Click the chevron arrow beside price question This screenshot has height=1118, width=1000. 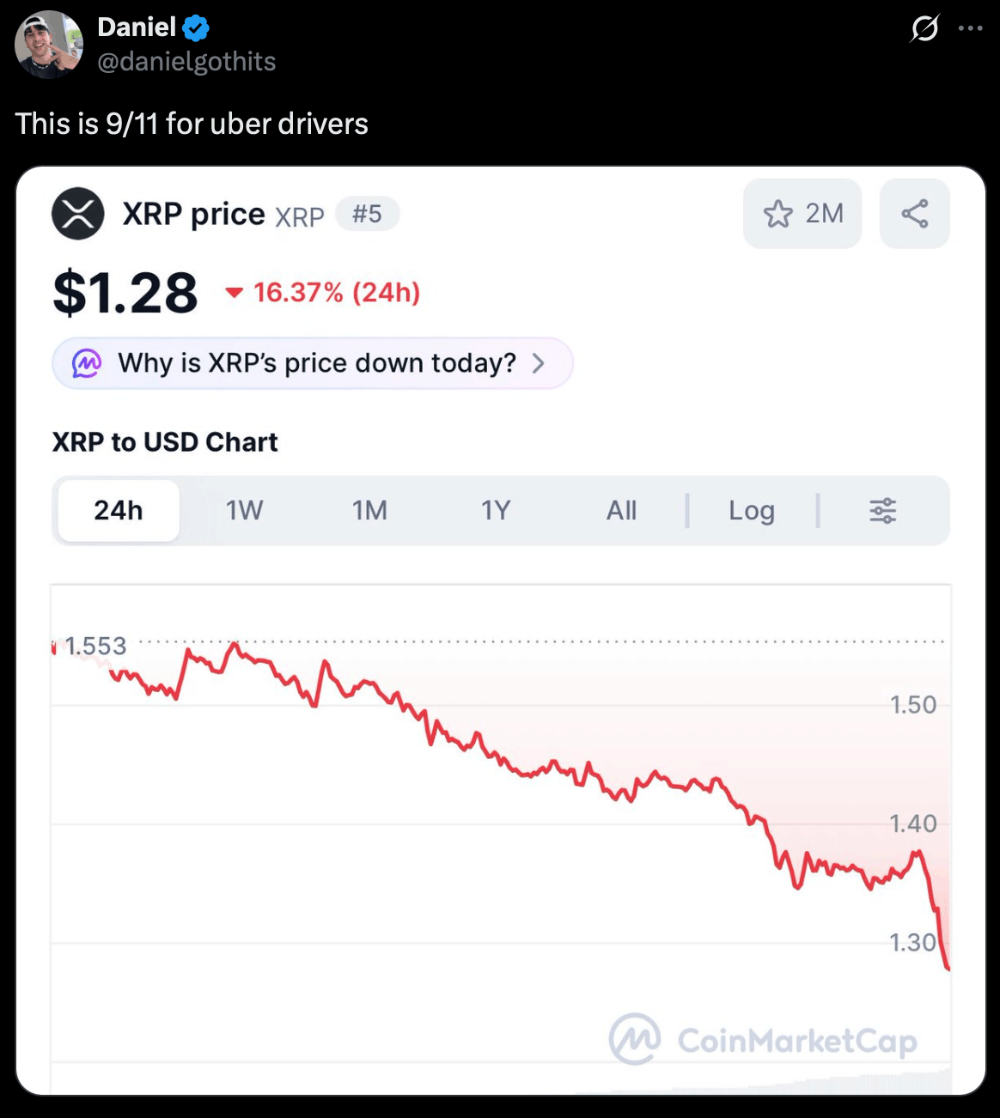tap(539, 363)
